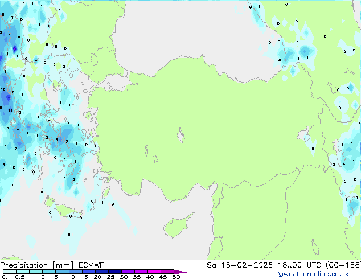Click the legend scale label "25"
Screen dimensions: 361x279
[110, 277]
